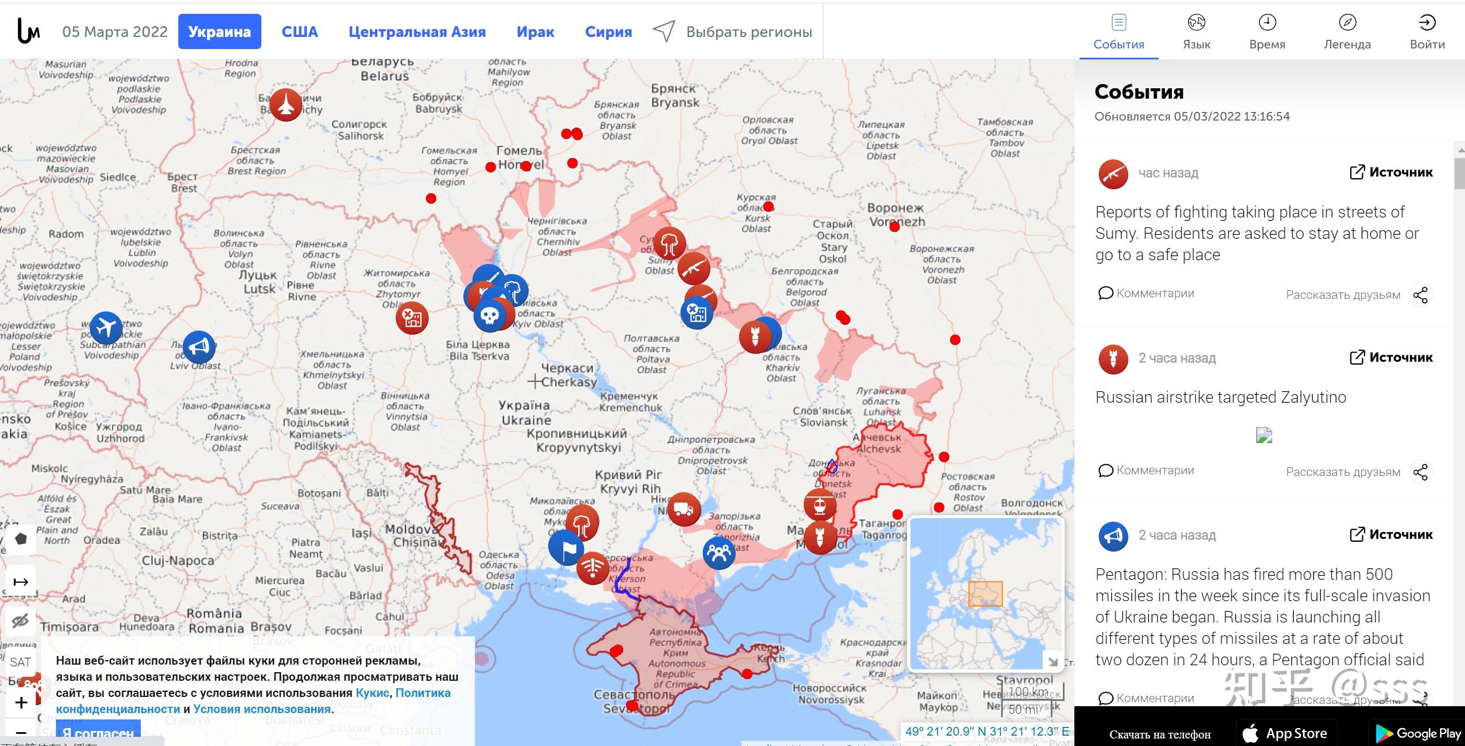Open Политика конфиденциальности link
The image size is (1465, 746).
click(253, 701)
